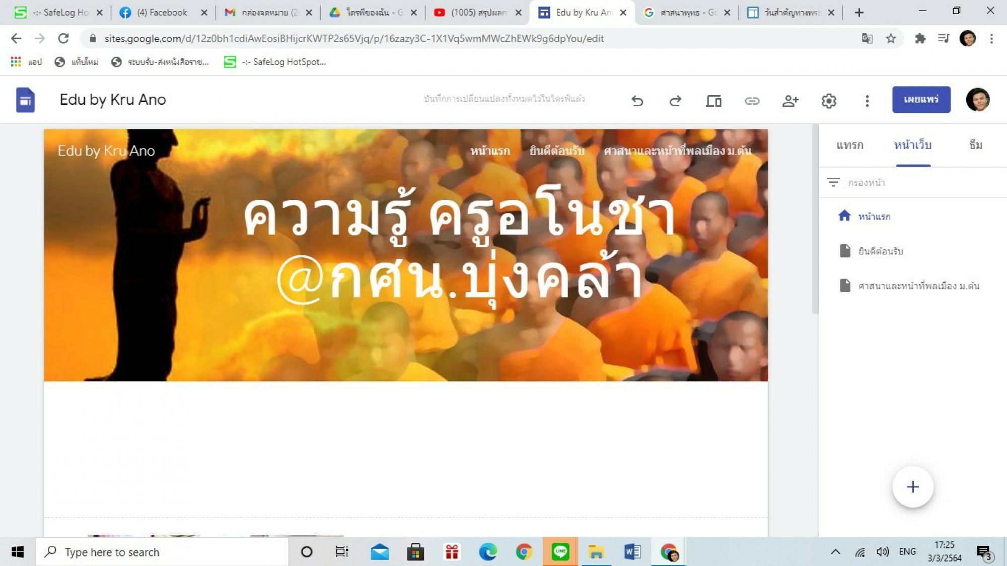1007x566 pixels.
Task: Click the กรองหน้า filter pages field
Action: click(x=912, y=182)
